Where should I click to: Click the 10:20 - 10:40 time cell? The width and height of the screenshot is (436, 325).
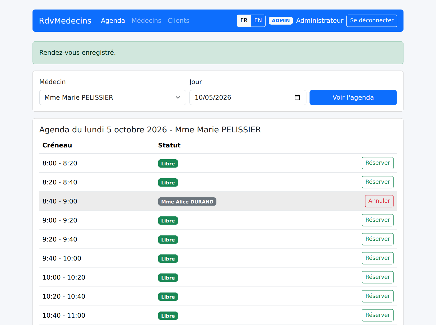tap(97, 296)
